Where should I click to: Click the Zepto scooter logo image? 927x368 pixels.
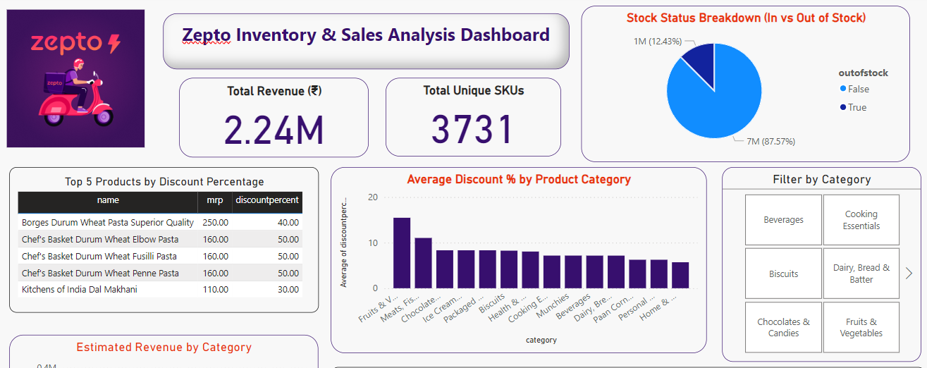coord(75,78)
